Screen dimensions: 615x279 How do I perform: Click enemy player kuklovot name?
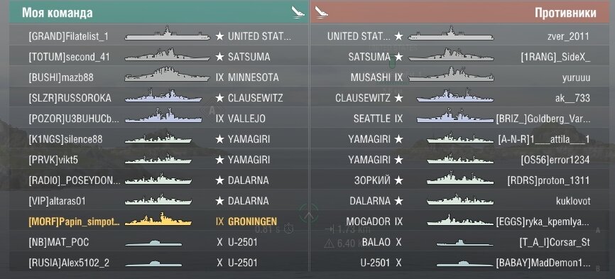click(x=573, y=201)
